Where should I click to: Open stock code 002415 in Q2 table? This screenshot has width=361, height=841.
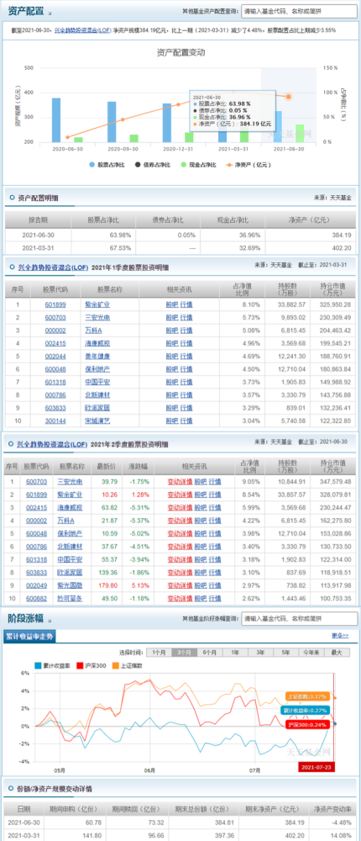pyautogui.click(x=36, y=507)
